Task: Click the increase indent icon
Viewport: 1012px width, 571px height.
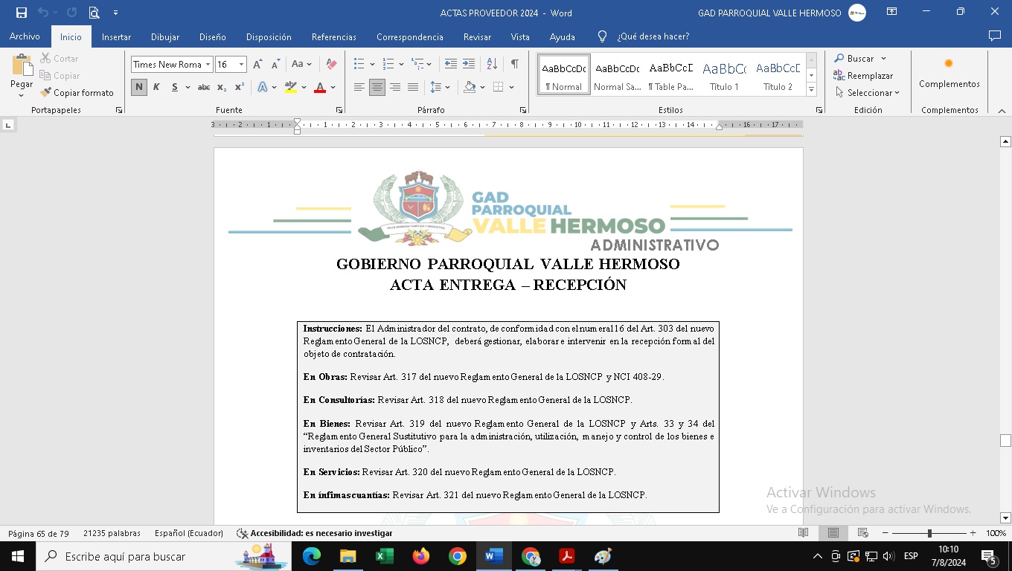Action: click(x=469, y=65)
